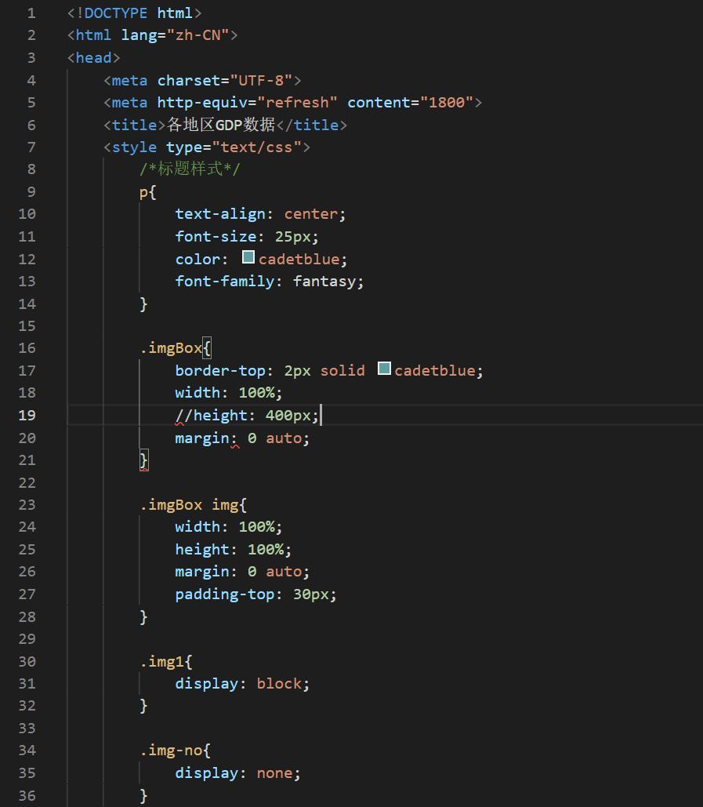Open cadetblue swatch on border-top line
Image resolution: width=703 pixels, height=807 pixels.
click(x=384, y=369)
